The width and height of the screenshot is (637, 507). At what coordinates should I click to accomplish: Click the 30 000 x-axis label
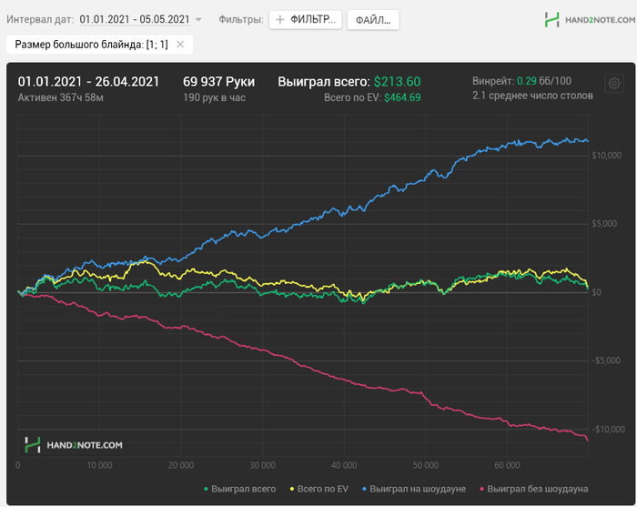(x=262, y=465)
